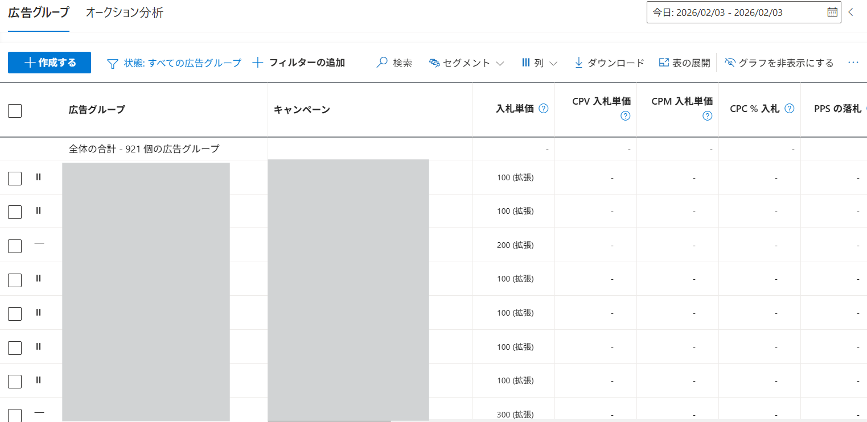Check the checkbox of the 200 (拡張) row

15,246
